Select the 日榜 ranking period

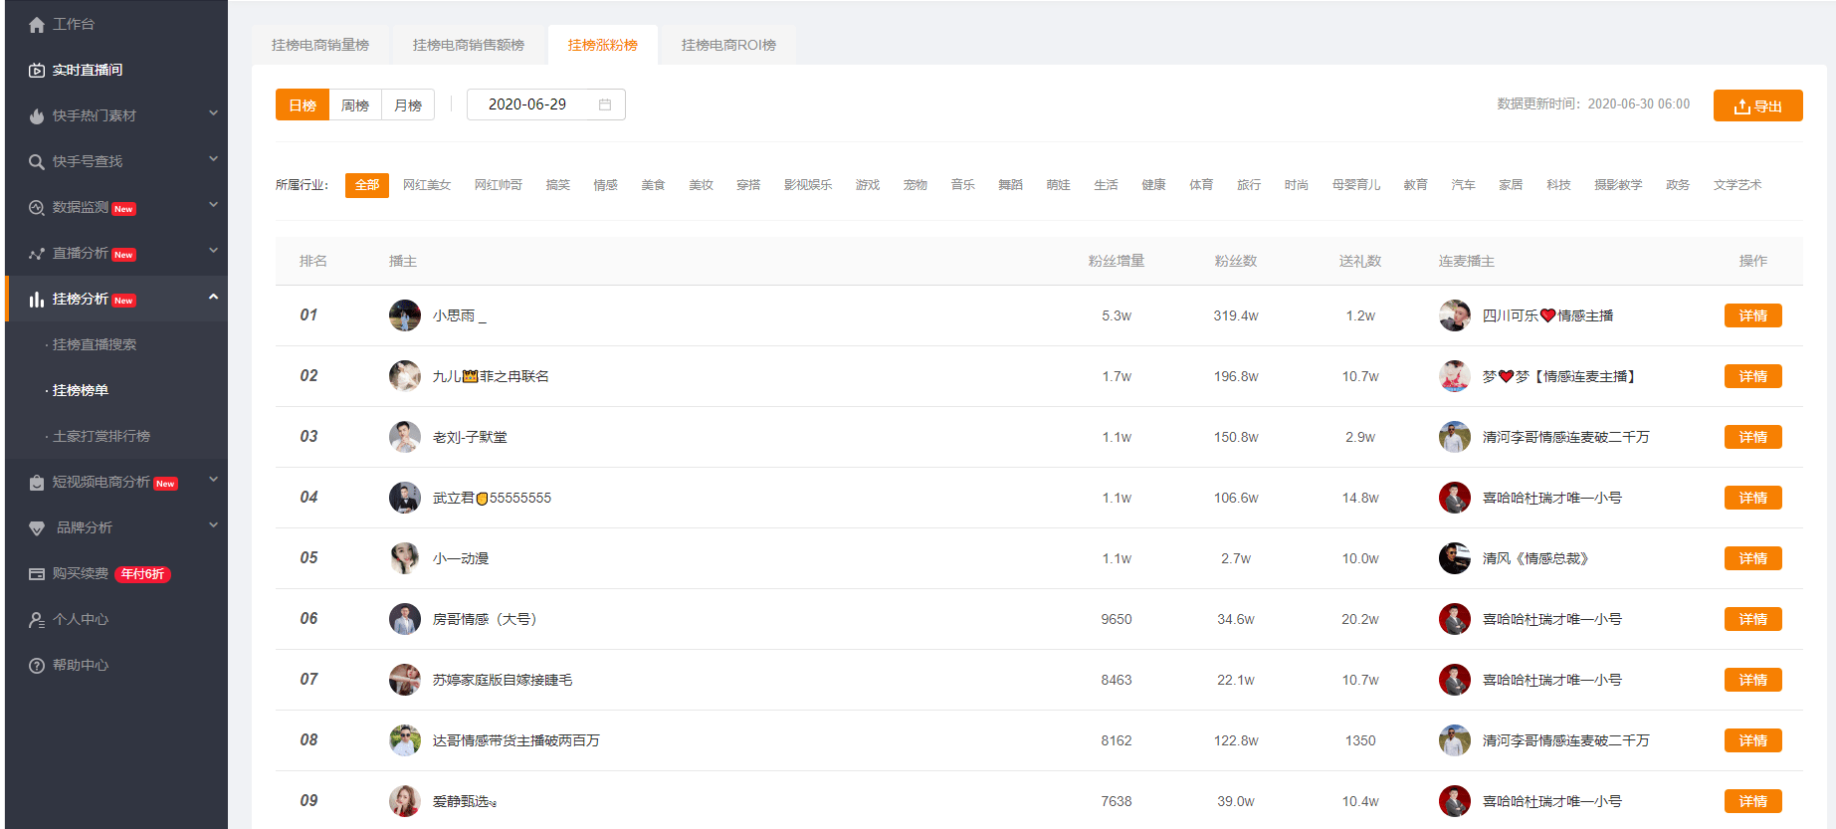303,104
